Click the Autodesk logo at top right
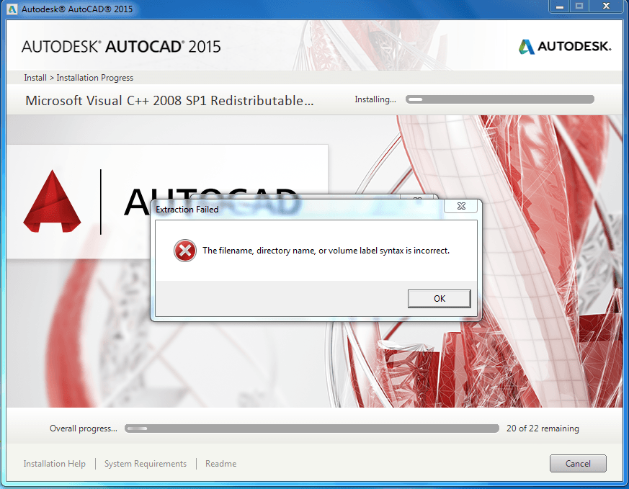This screenshot has width=629, height=489. [564, 47]
